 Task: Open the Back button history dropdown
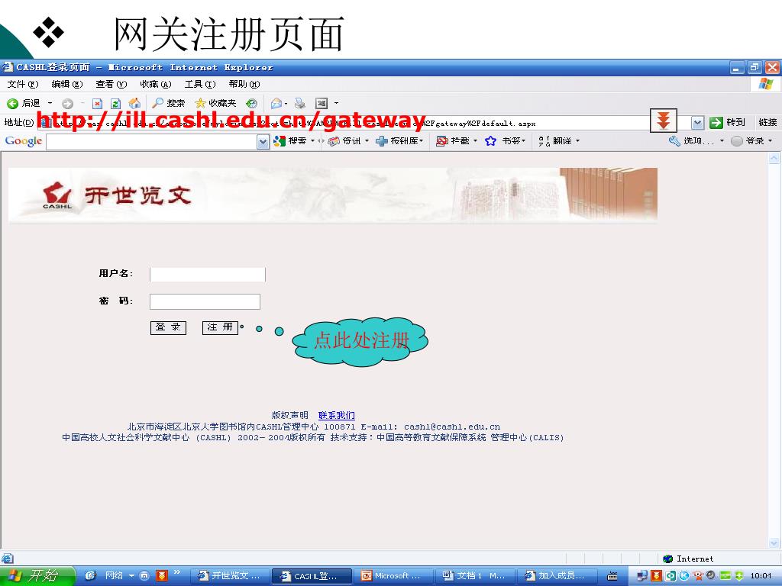click(x=50, y=103)
